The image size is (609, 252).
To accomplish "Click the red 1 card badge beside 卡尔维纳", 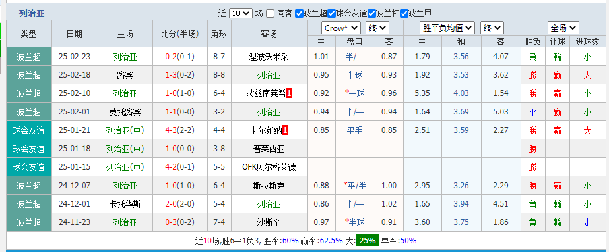I will 284,130.
